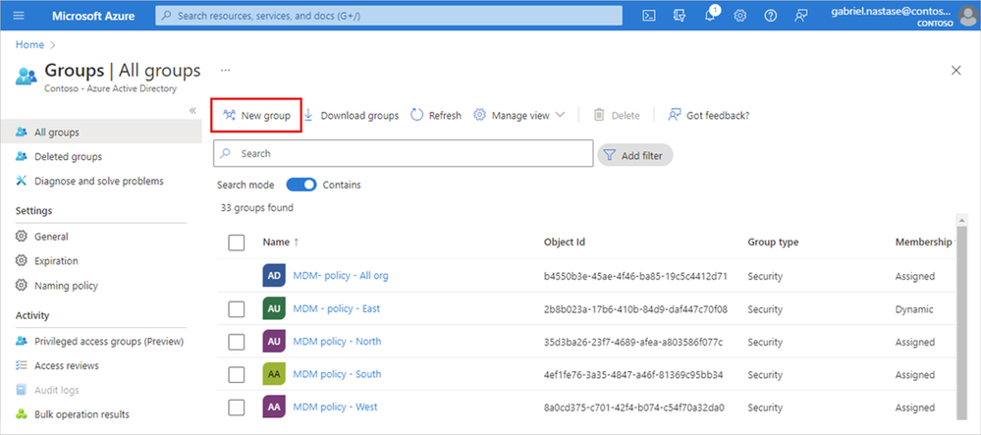The width and height of the screenshot is (981, 435).
Task: Click AA avatar of West group
Action: [274, 408]
